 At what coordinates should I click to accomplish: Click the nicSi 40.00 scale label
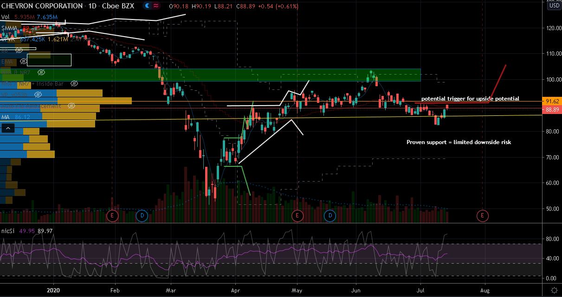click(554, 259)
